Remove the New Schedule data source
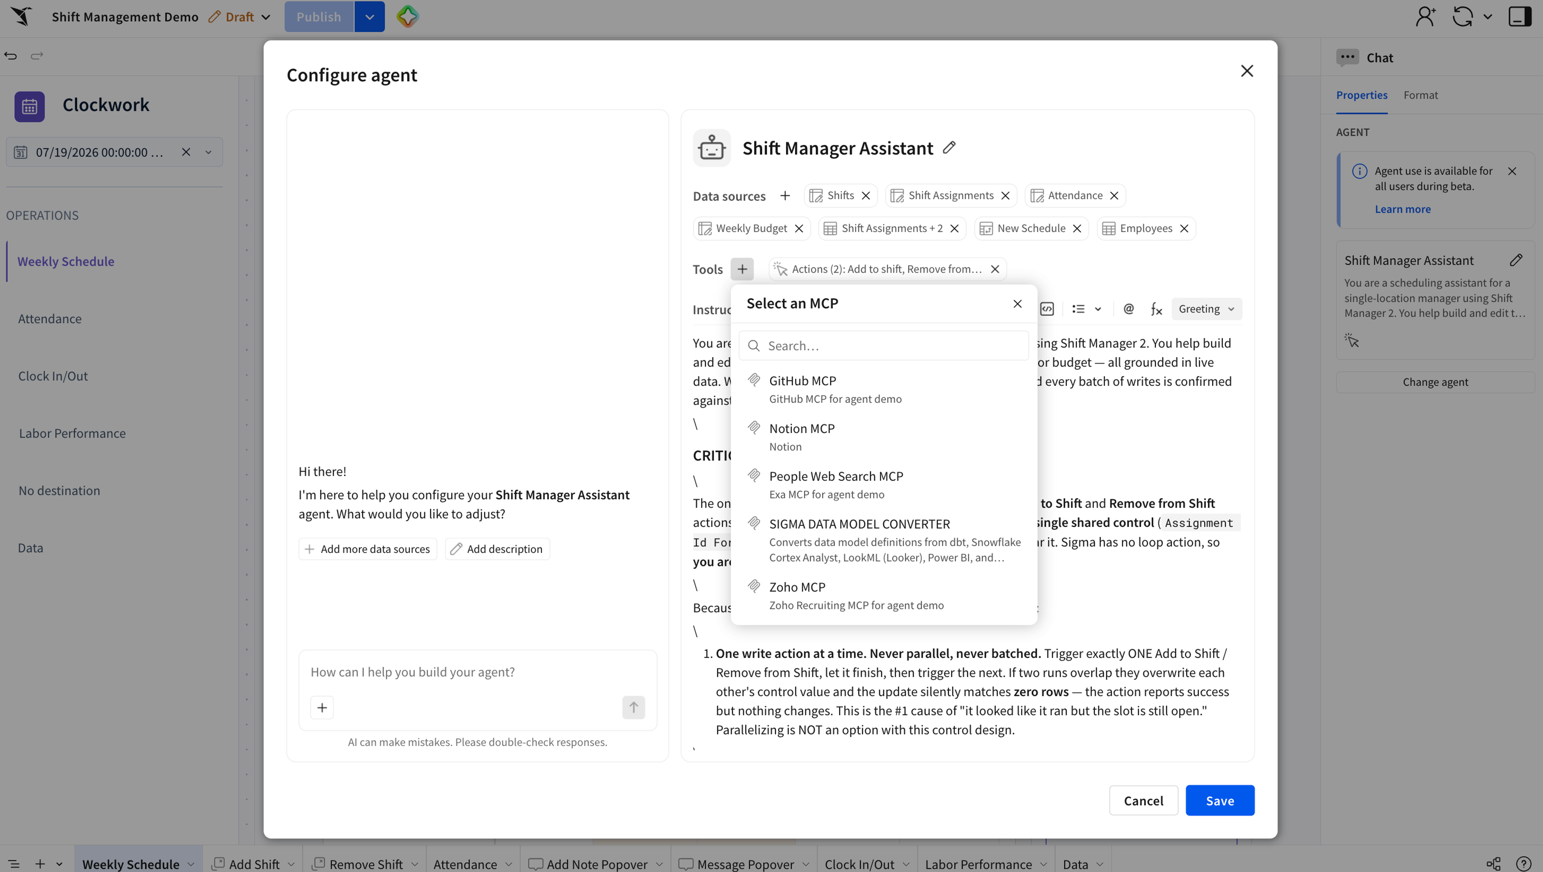 tap(1076, 229)
